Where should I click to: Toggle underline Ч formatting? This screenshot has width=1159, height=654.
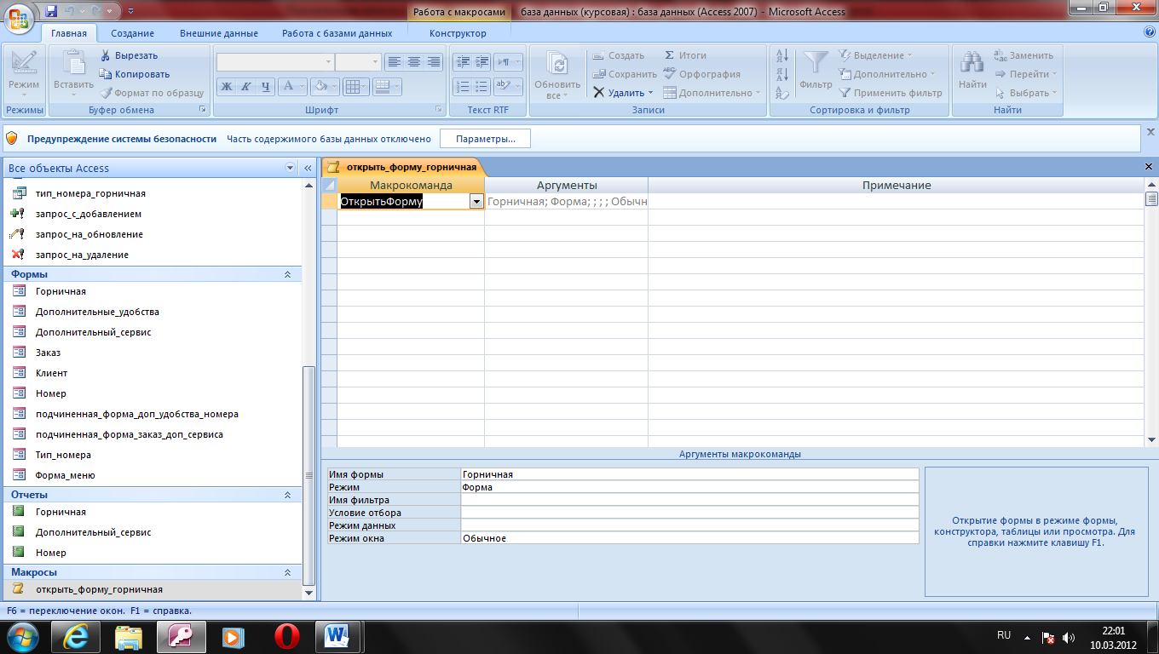pos(266,86)
